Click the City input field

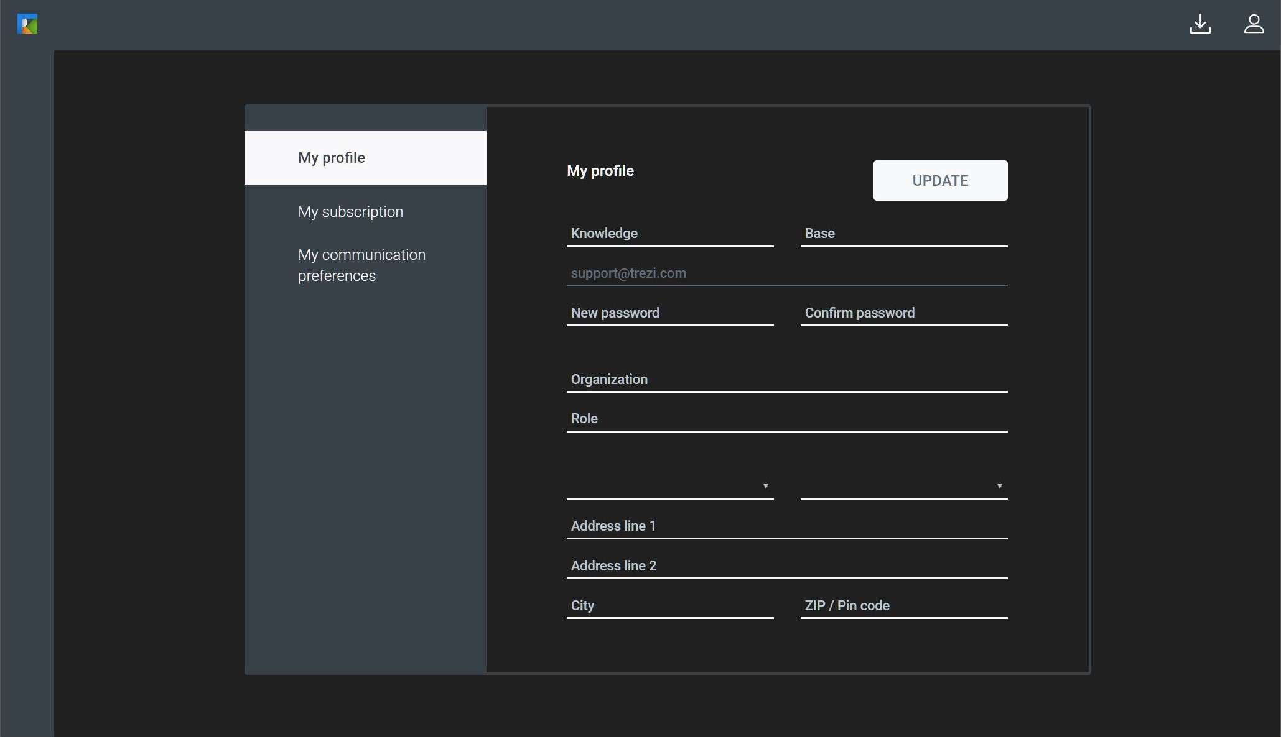click(x=669, y=606)
